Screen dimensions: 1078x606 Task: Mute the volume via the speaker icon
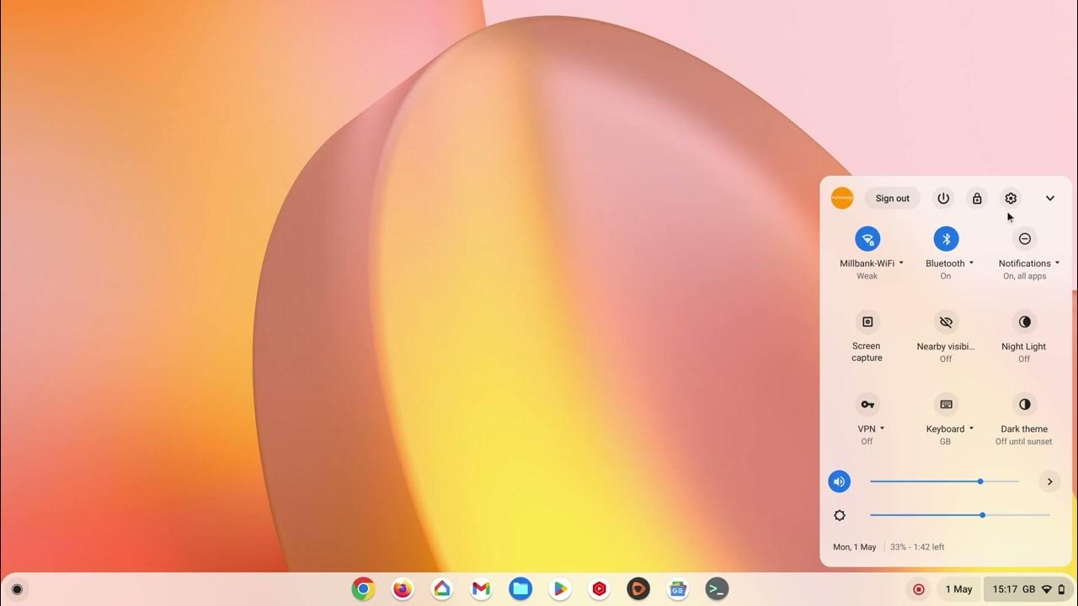839,481
